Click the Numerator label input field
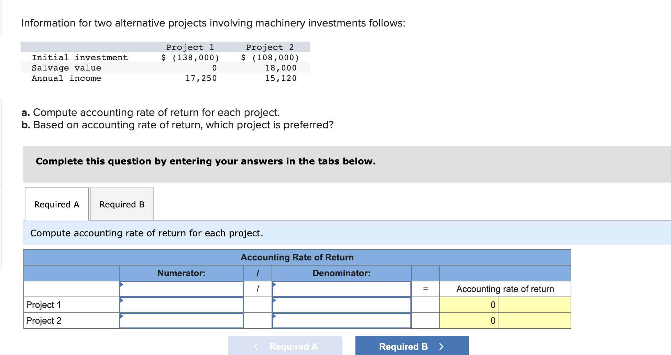The width and height of the screenshot is (671, 355). point(181,289)
